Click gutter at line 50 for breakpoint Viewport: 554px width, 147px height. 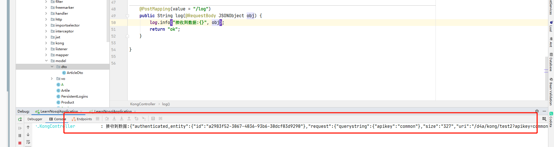122,23
